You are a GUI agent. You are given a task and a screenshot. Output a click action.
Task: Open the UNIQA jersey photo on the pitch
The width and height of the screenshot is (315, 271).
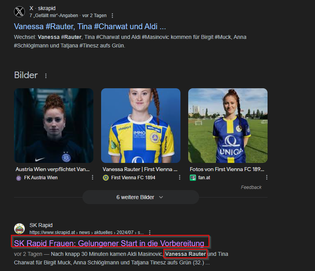tap(228, 126)
